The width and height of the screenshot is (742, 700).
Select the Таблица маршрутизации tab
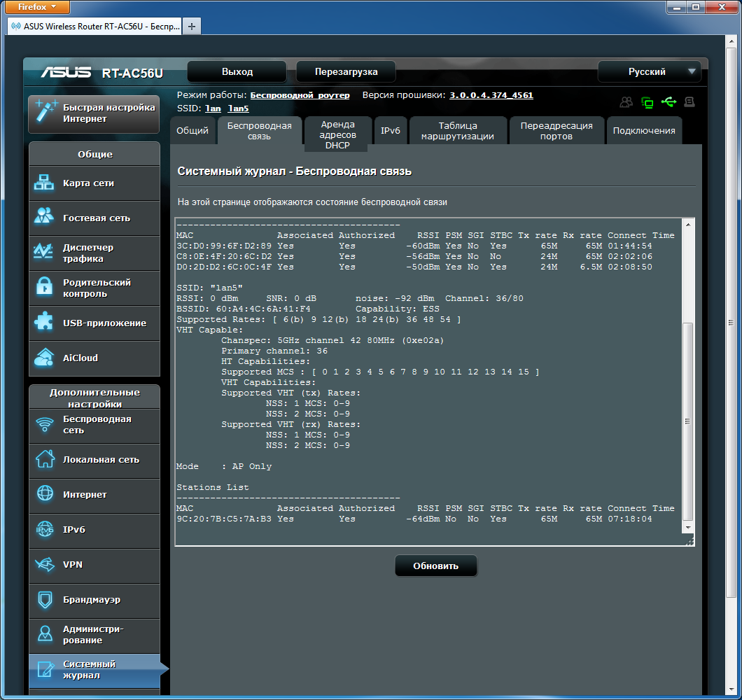coord(457,131)
